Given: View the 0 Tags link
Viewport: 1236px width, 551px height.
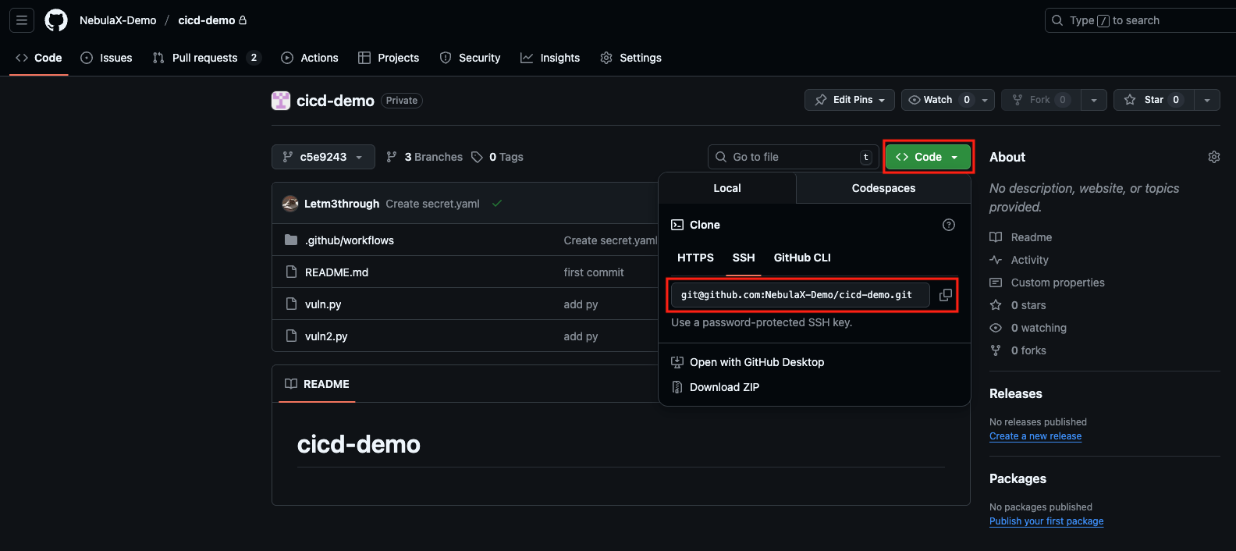Looking at the screenshot, I should click(497, 157).
